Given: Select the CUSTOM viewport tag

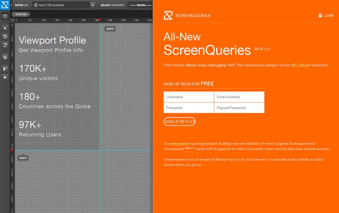Looking at the screenshot, I should (21, 14).
